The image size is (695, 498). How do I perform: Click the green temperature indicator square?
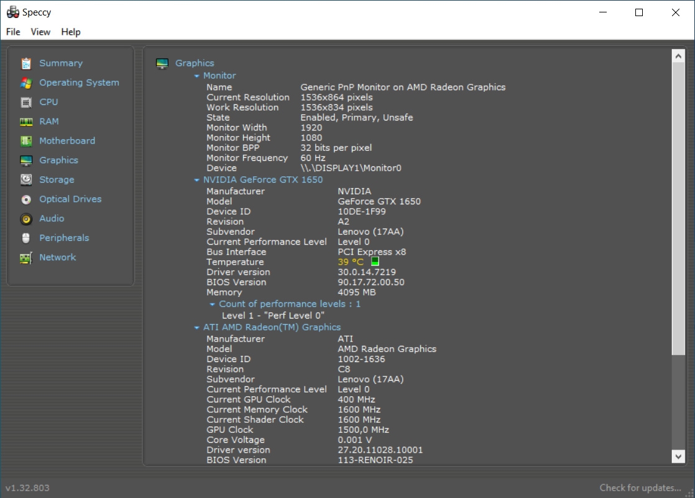(x=375, y=261)
